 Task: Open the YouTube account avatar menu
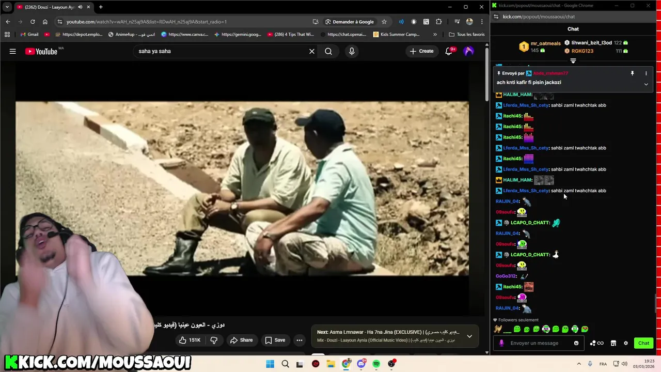(469, 51)
